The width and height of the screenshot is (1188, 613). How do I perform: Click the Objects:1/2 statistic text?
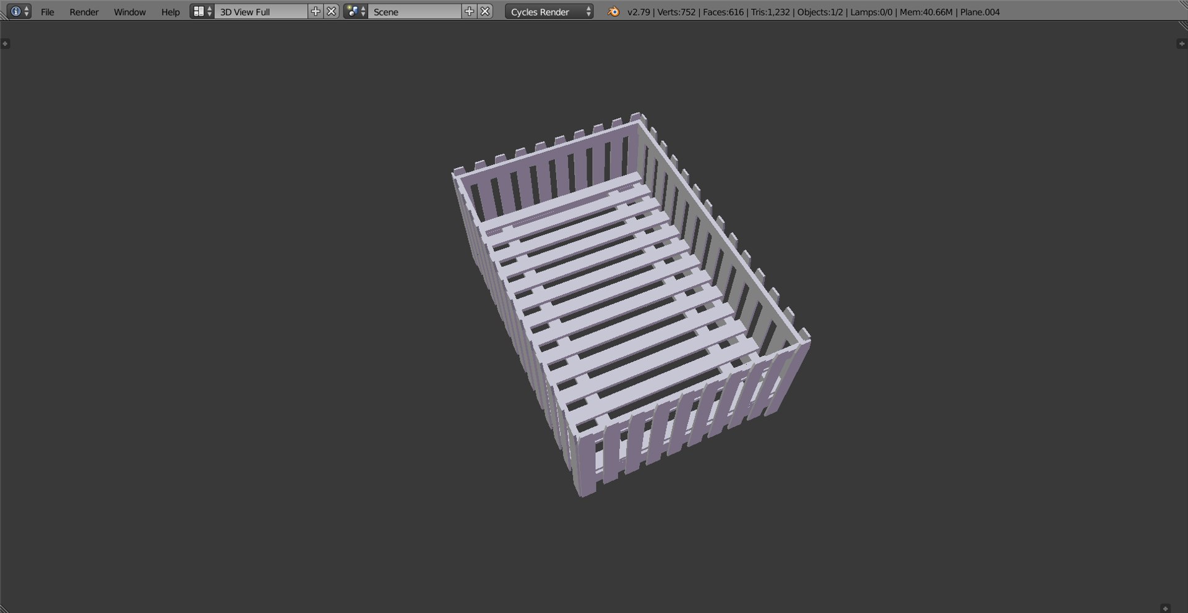point(820,12)
